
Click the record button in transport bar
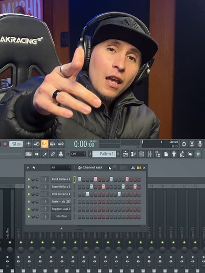point(5,144)
